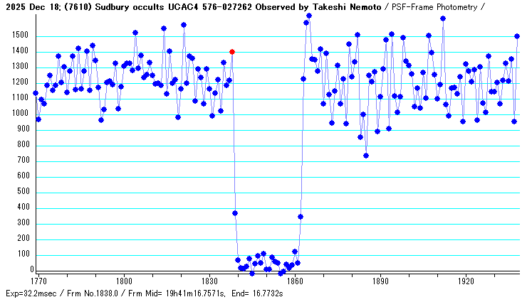Select the highest peak data point above 1600
The width and height of the screenshot is (527, 302).
309,16
